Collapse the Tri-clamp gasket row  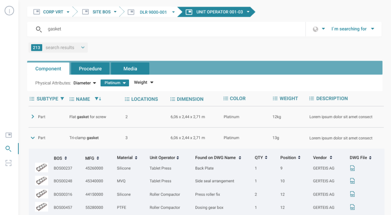tap(33, 138)
